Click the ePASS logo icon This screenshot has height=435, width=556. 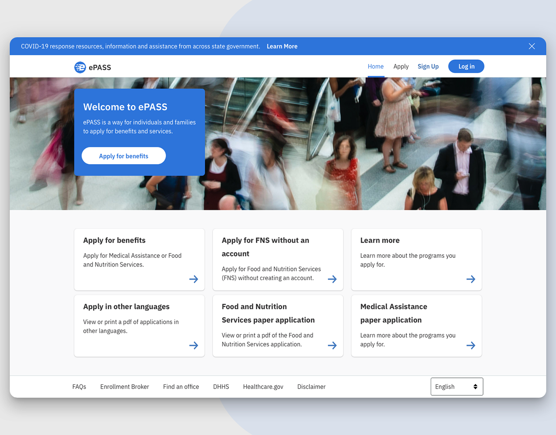(x=80, y=67)
